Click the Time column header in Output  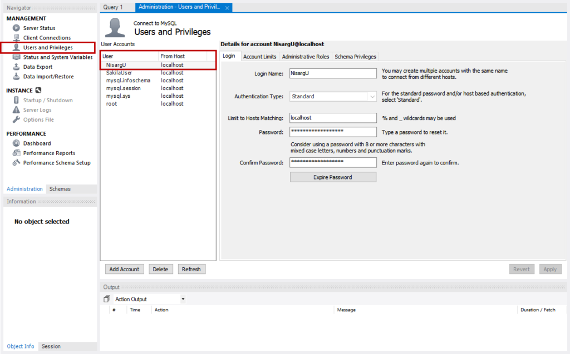coord(139,310)
